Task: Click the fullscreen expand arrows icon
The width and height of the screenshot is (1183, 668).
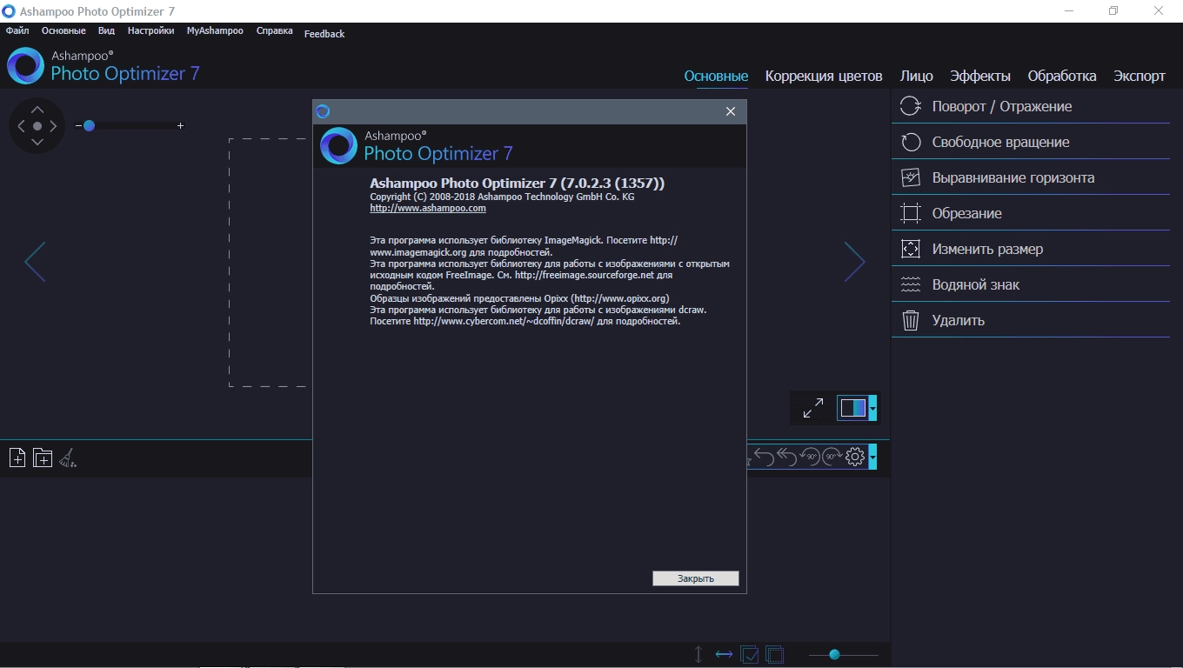Action: click(813, 408)
